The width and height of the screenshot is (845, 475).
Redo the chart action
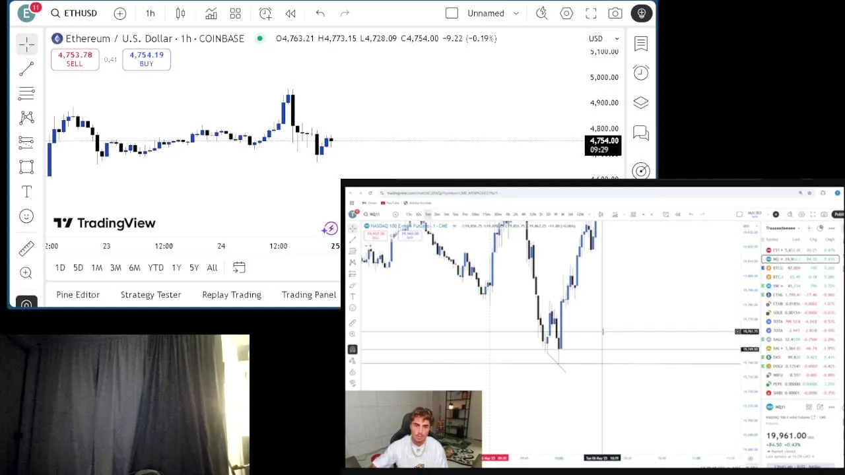(x=345, y=13)
